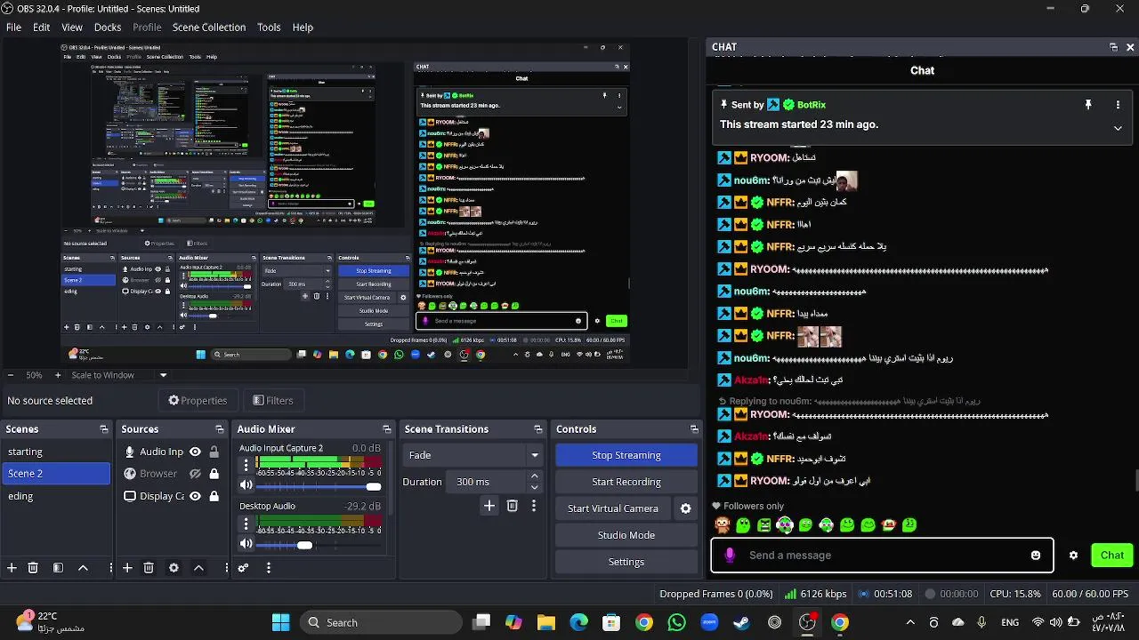Remove the selected scene using the trash icon
This screenshot has width=1139, height=640.
33,568
